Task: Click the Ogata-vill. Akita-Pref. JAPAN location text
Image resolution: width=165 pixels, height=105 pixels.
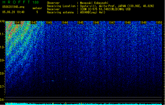Action: (117, 6)
